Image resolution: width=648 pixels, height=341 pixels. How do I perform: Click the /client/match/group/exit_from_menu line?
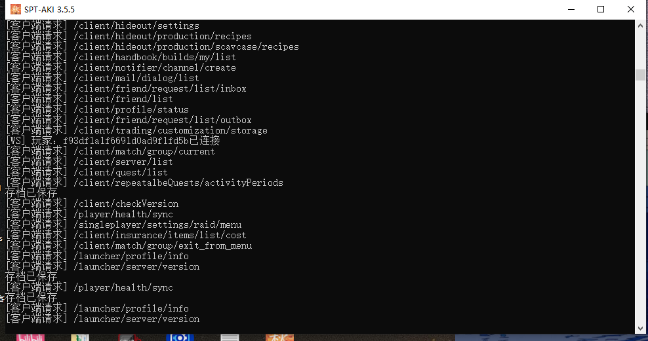tap(163, 245)
